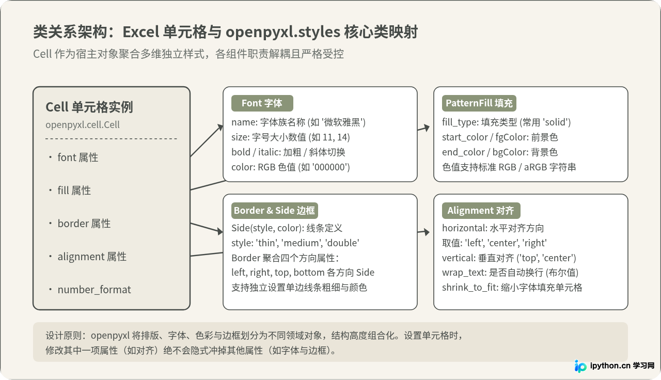Select the "fill 属性" list item
The width and height of the screenshot is (661, 380).
(74, 191)
